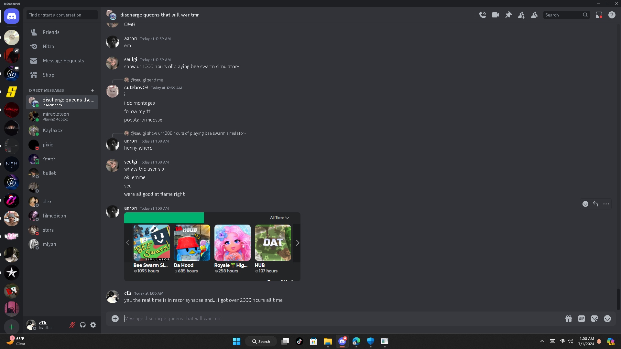Image resolution: width=621 pixels, height=349 pixels.
Task: Open the m!yah direct message
Action: coord(62,244)
